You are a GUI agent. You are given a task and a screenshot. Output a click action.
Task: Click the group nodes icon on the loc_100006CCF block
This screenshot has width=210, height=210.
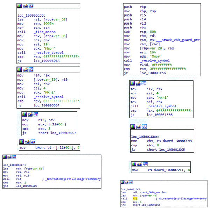click(16, 158)
